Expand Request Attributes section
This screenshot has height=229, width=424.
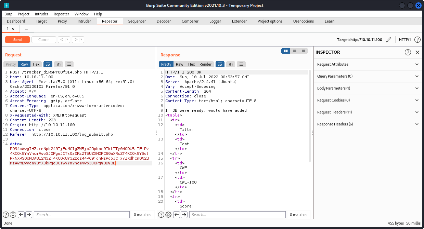tap(368, 64)
